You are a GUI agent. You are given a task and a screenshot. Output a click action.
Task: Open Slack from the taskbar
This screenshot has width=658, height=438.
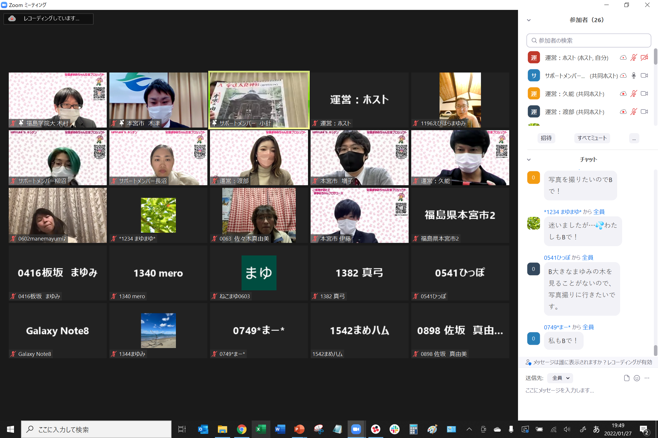394,429
